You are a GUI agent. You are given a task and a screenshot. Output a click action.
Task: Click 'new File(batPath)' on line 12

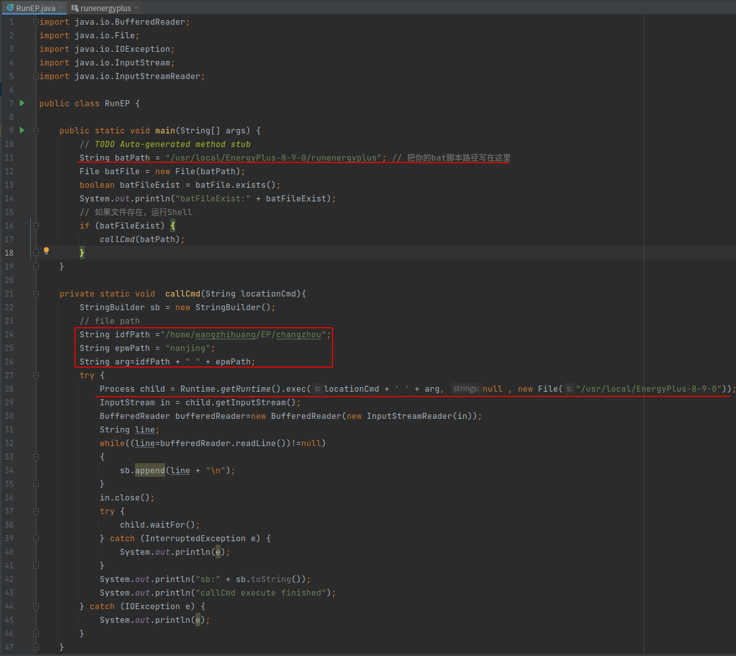(197, 171)
